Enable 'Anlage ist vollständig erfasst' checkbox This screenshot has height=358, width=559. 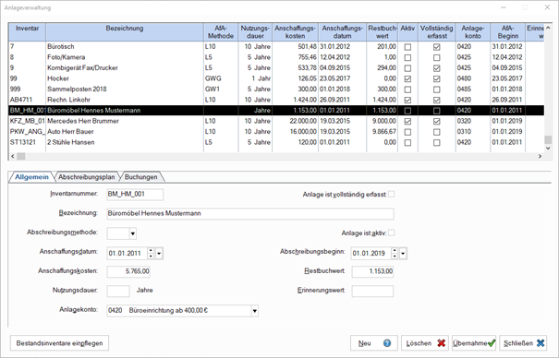[x=392, y=195]
